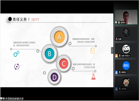
Task: Click the duck doll avatar in last tile
Action: [x=126, y=82]
